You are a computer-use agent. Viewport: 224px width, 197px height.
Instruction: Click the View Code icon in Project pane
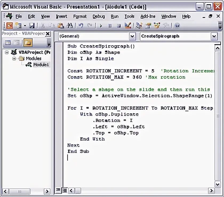(x=8, y=43)
